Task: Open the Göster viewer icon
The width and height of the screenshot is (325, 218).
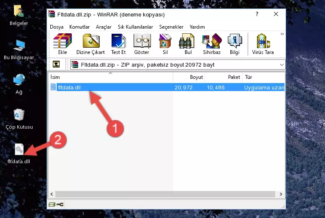Action: pyautogui.click(x=142, y=44)
